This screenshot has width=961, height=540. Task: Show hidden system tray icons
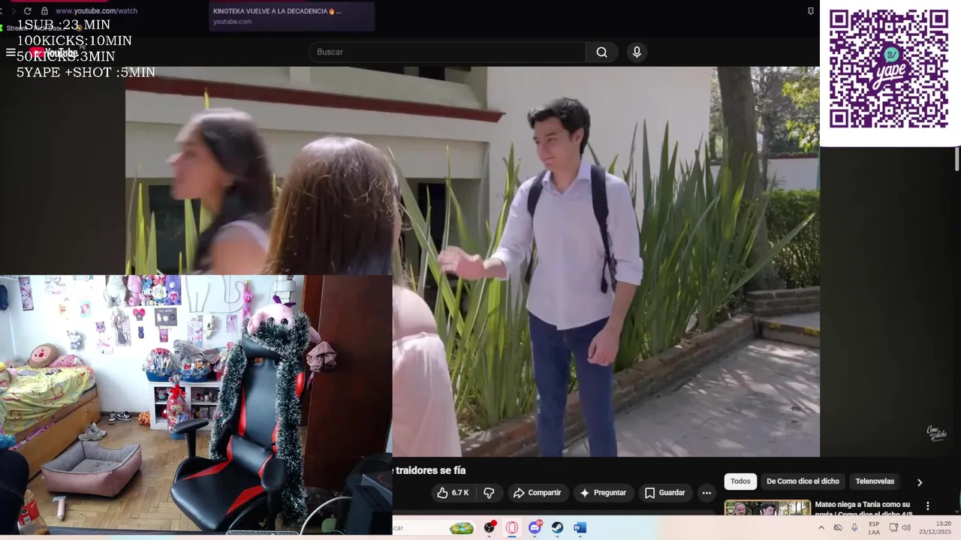coord(821,528)
